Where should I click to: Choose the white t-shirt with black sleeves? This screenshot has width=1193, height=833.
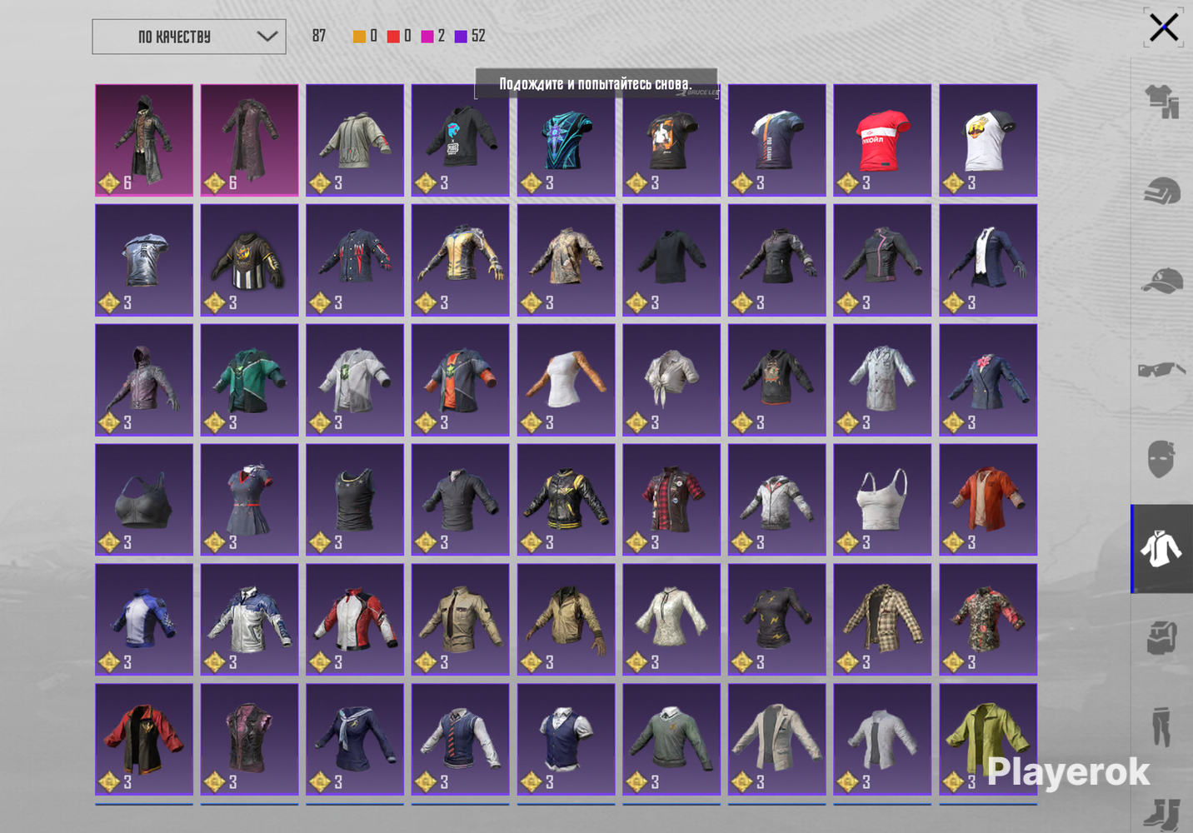(988, 140)
